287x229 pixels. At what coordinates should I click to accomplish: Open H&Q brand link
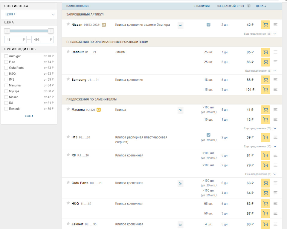point(75,203)
